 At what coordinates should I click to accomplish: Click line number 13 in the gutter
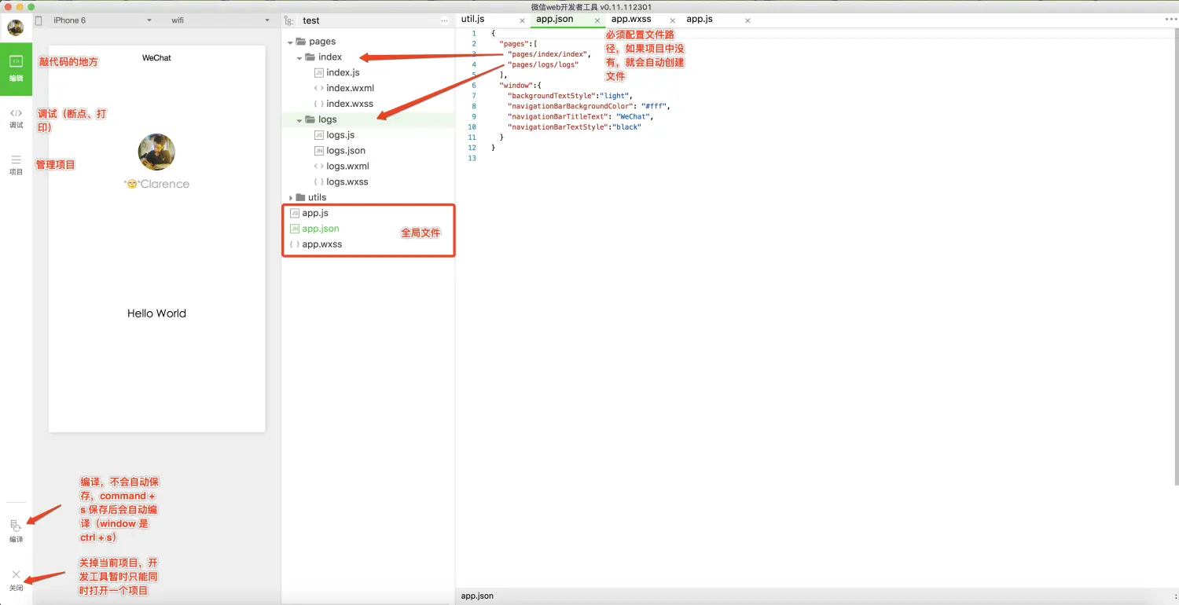click(472, 158)
